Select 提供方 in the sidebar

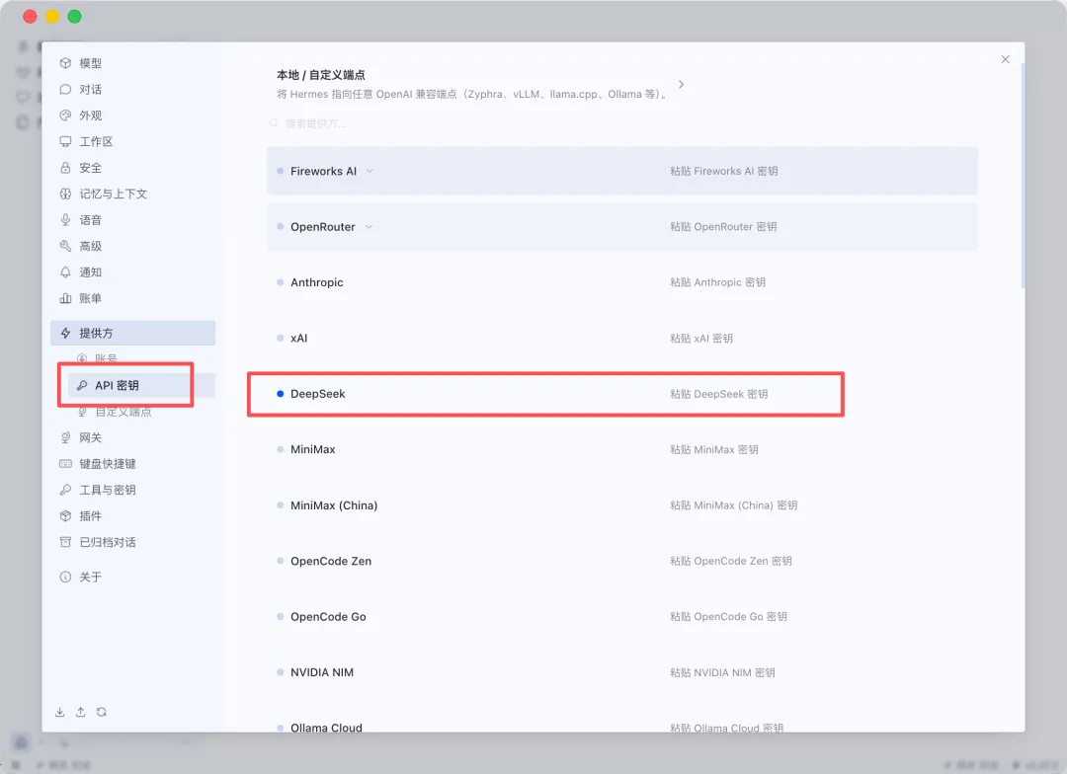pyautogui.click(x=132, y=334)
